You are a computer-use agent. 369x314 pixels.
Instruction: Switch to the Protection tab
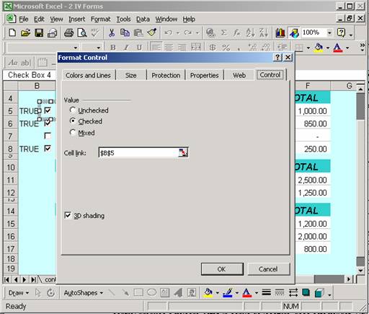(166, 75)
